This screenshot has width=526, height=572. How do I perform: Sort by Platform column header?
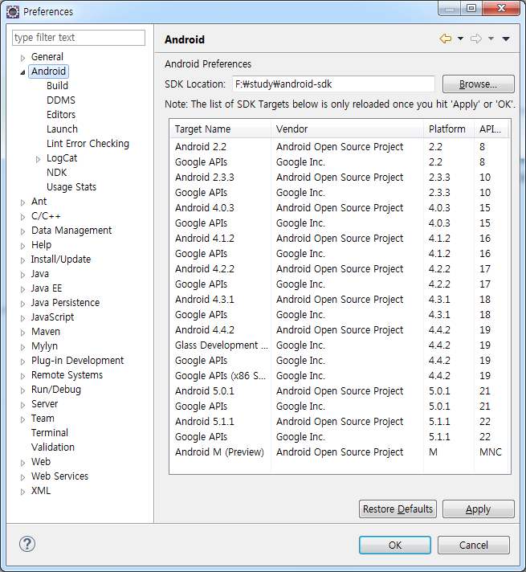(x=449, y=129)
